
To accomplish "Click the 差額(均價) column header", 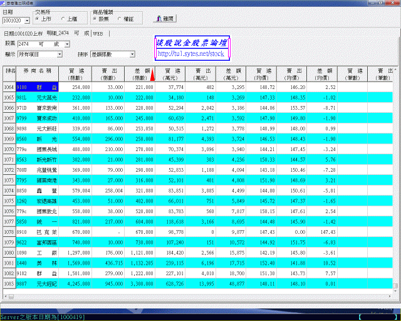I will click(322, 74).
